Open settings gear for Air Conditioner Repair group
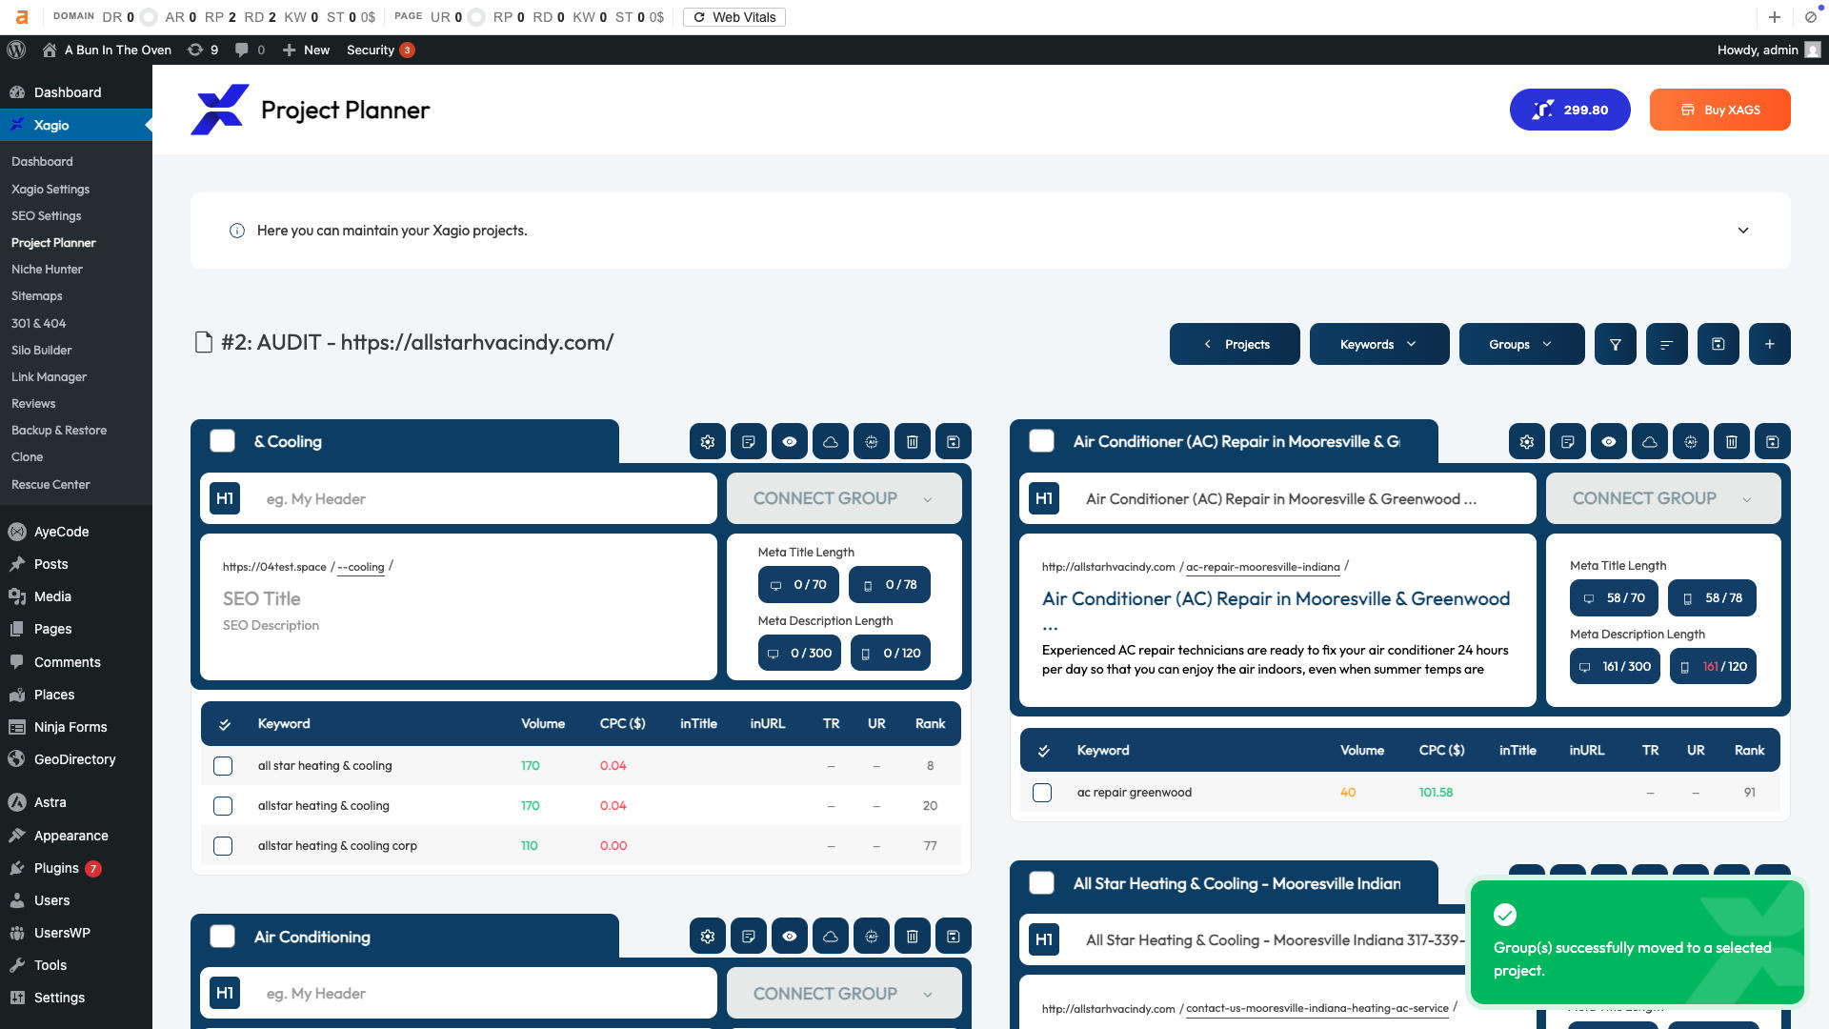This screenshot has width=1829, height=1029. (1527, 442)
